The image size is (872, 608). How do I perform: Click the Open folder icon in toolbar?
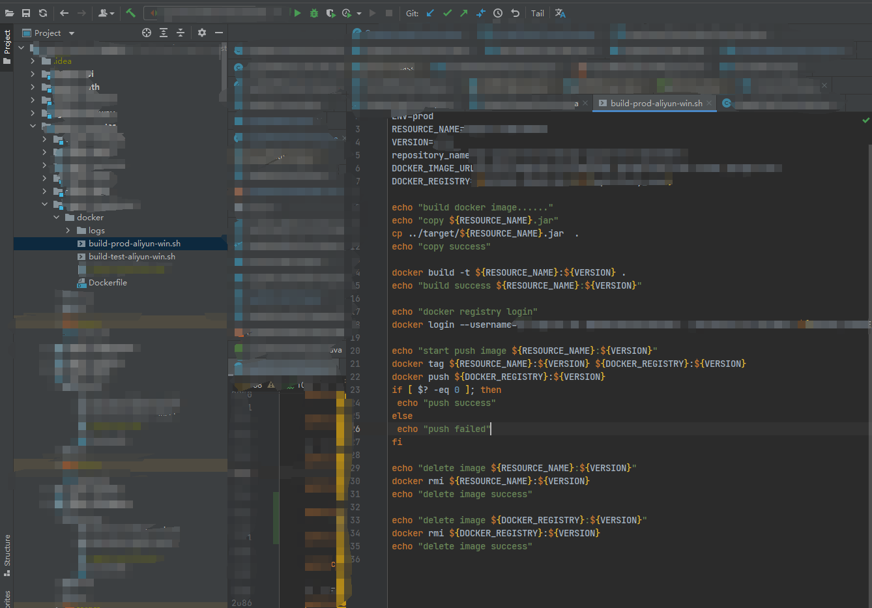point(9,13)
